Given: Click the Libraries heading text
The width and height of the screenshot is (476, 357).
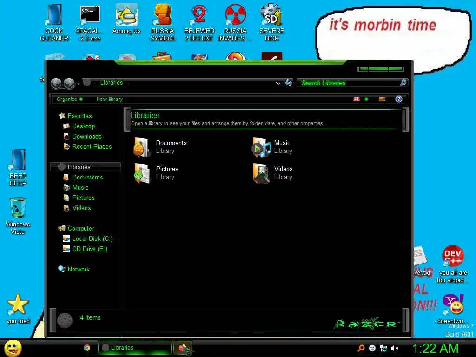Looking at the screenshot, I should point(145,116).
